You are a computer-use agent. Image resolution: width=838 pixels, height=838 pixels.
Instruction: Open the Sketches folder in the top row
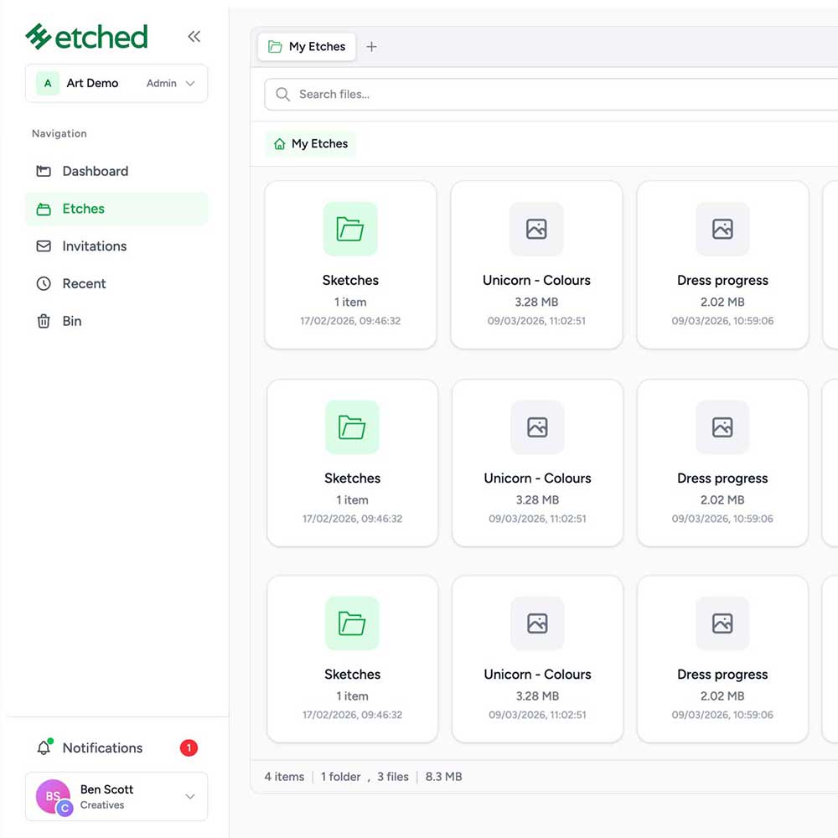pyautogui.click(x=350, y=264)
